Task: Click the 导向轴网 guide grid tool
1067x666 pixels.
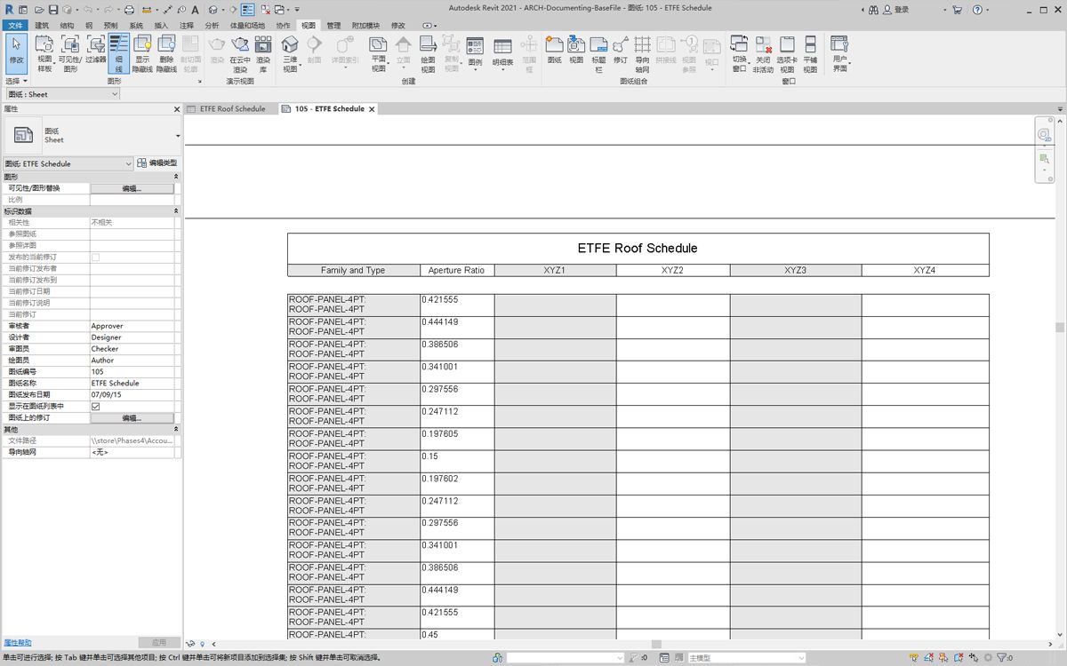Action: pyautogui.click(x=642, y=53)
